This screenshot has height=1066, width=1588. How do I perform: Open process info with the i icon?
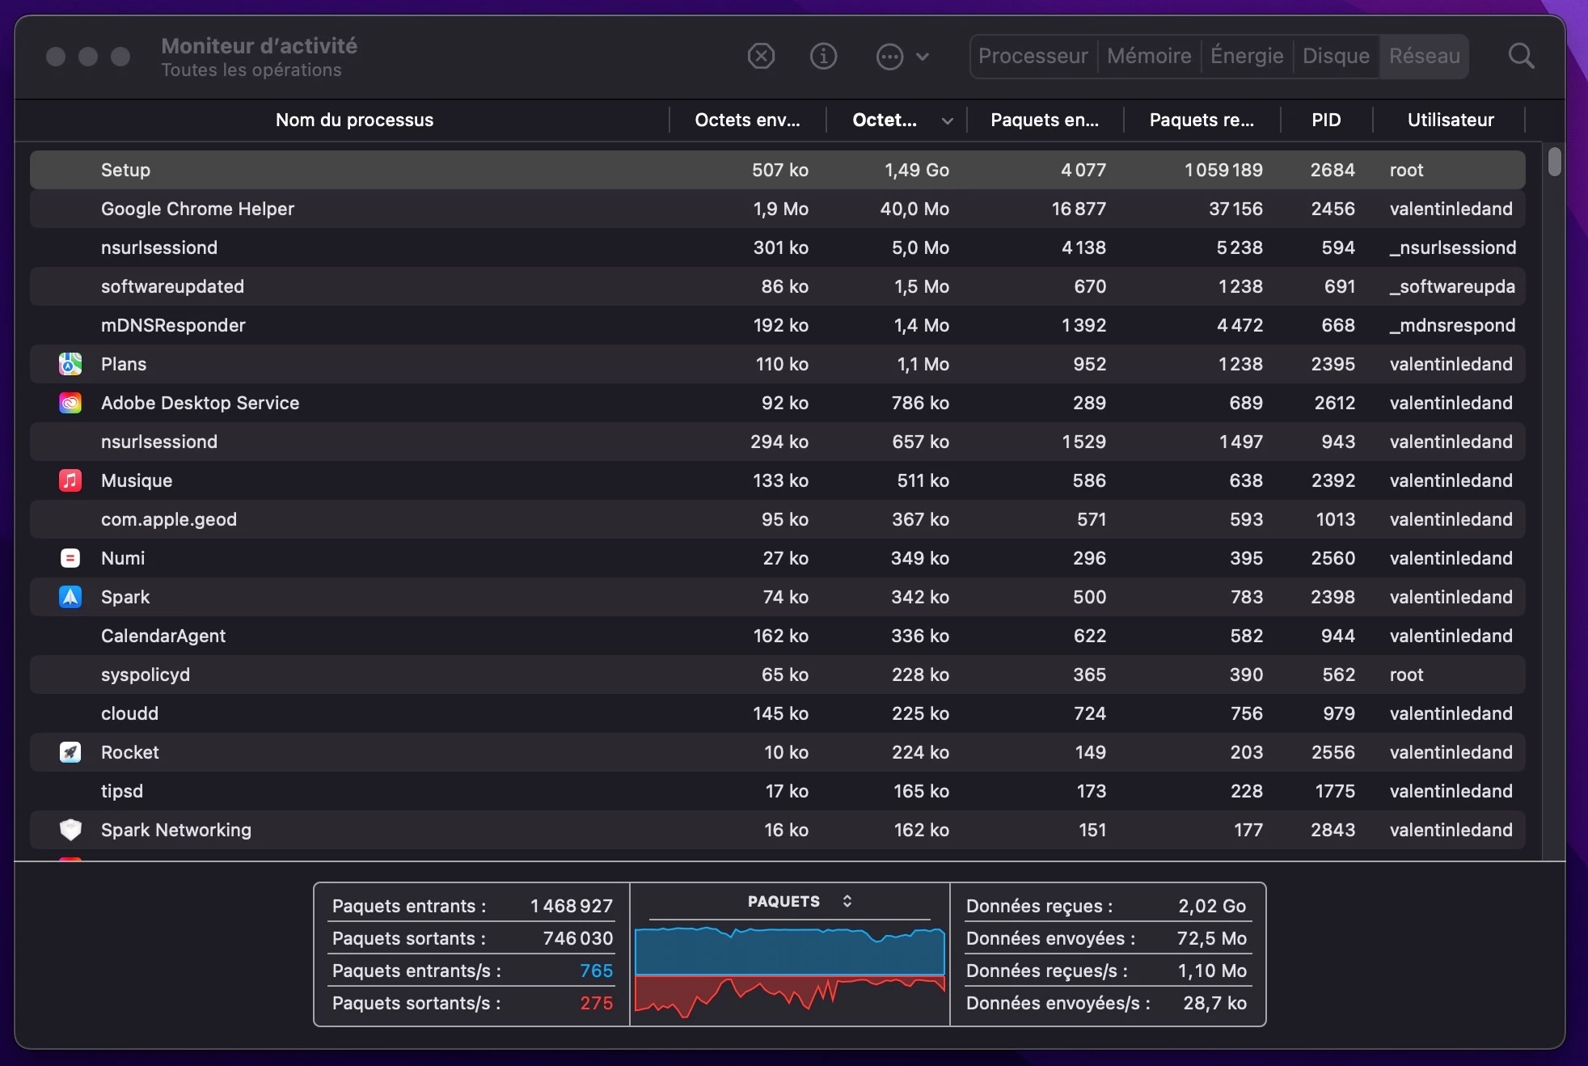click(x=823, y=57)
